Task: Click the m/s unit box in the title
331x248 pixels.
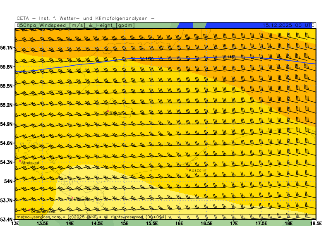Action: 77,25
